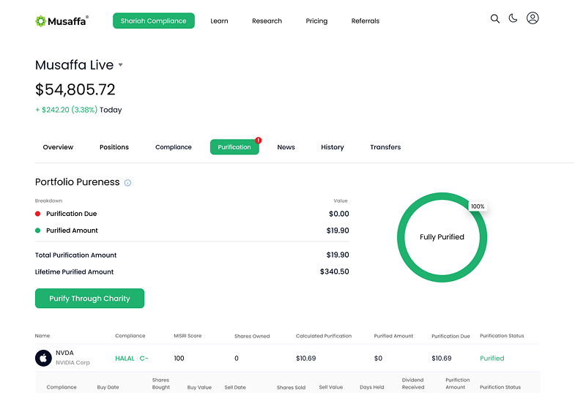Open the History tab
Image resolution: width=575 pixels, height=393 pixels.
(333, 147)
